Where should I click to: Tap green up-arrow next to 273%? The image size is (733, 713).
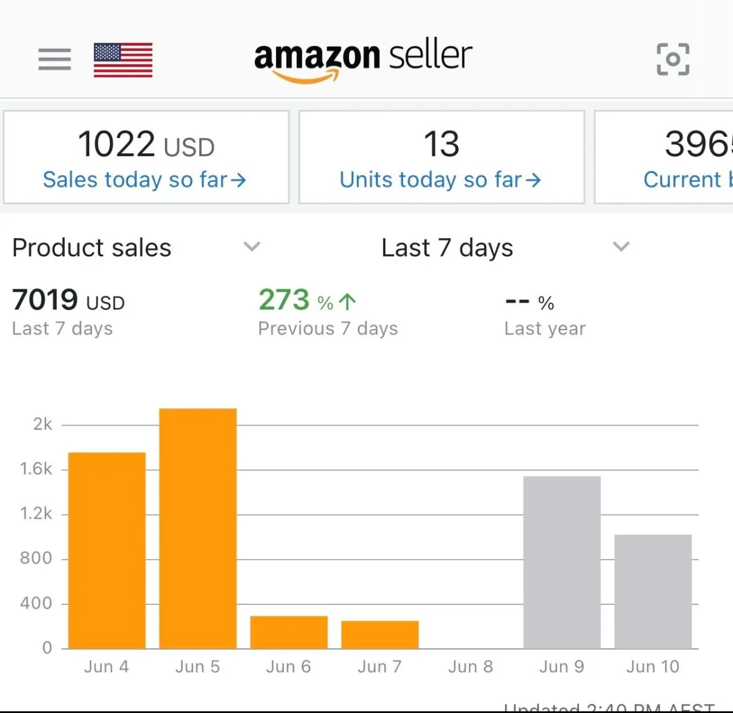[x=348, y=302]
